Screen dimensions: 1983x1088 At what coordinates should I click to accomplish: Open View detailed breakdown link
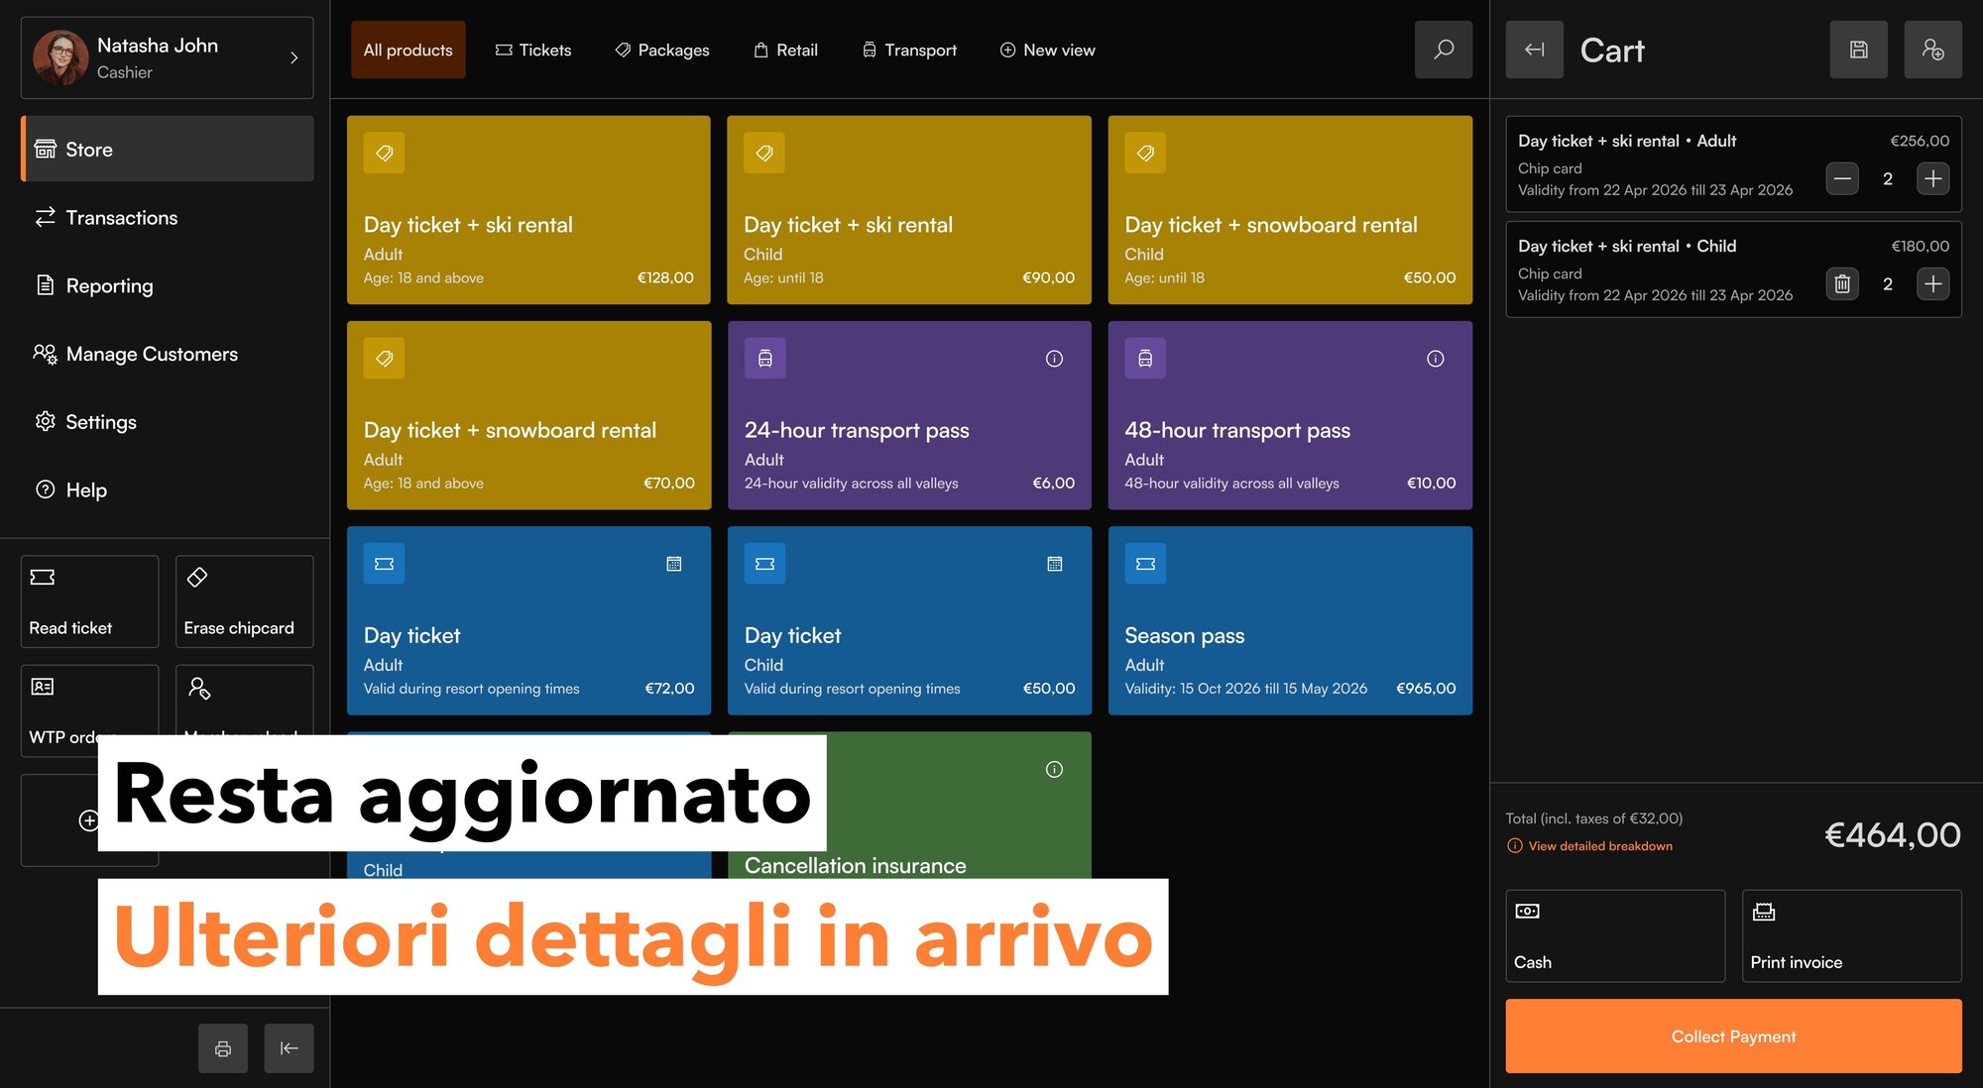pos(1599,846)
